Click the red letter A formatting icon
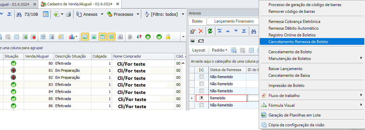Image resolution: width=365 pixels, height=130 pixels. 120,37
